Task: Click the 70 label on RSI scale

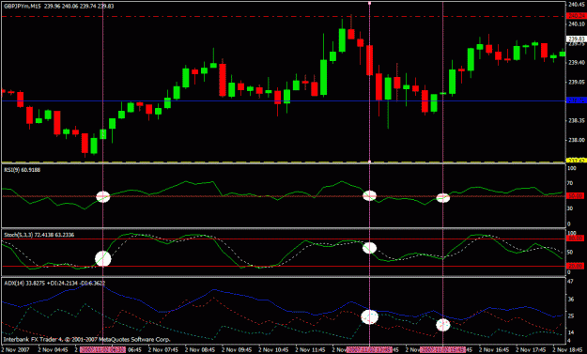Action: (570, 183)
